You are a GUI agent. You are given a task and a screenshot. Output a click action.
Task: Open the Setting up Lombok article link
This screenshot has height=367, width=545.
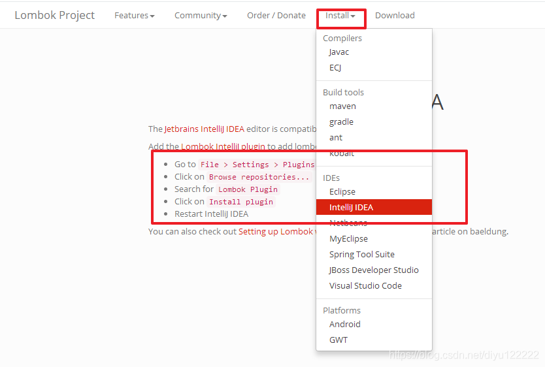click(x=276, y=232)
